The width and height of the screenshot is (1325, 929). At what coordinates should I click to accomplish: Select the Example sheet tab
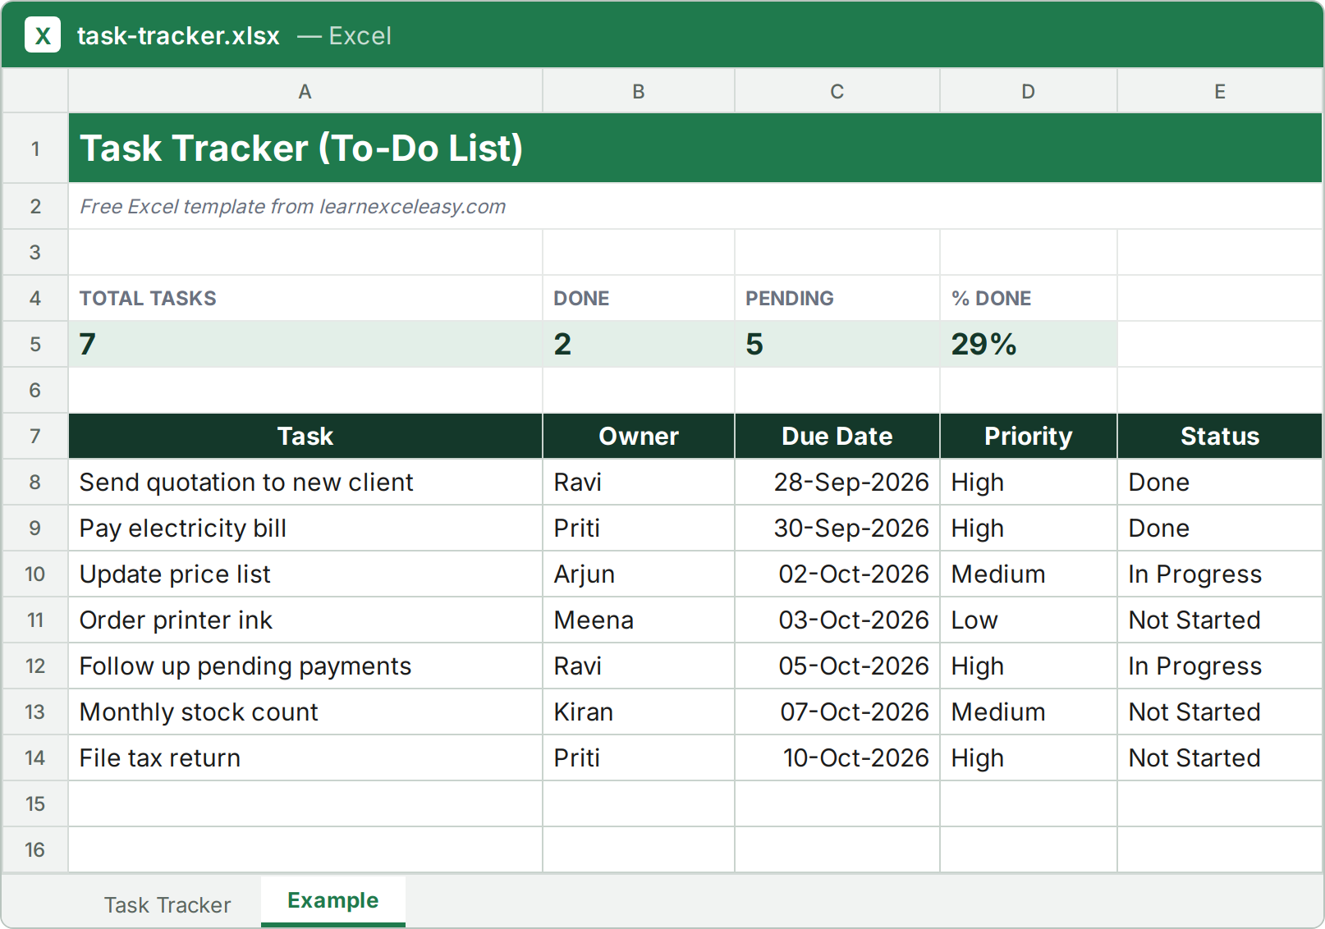tap(333, 901)
